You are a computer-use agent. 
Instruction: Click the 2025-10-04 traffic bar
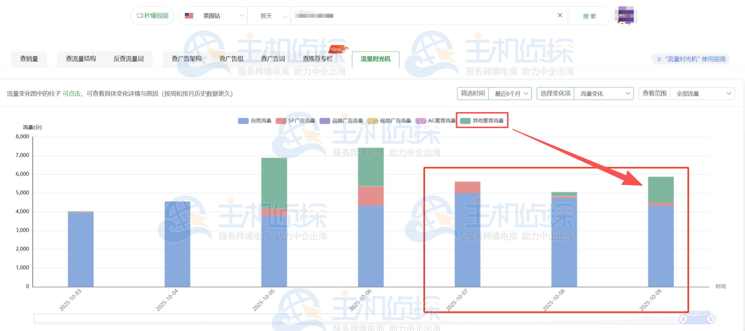pyautogui.click(x=177, y=244)
